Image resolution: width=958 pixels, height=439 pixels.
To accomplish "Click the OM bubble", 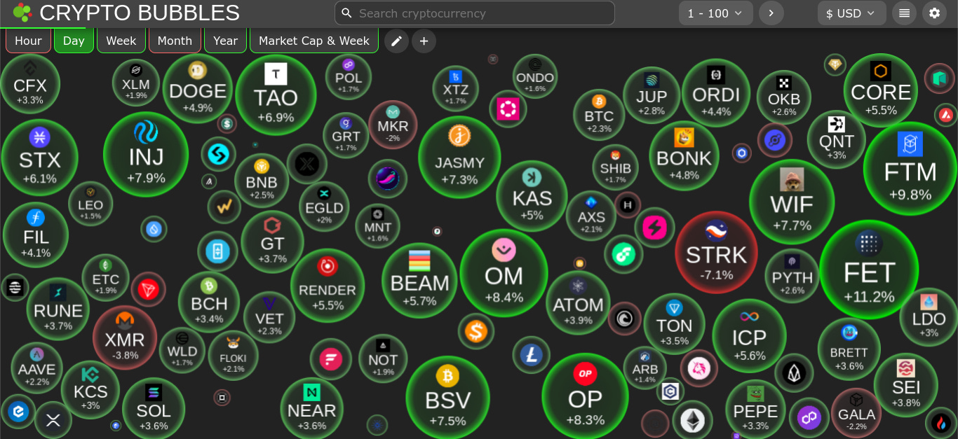I will [504, 272].
